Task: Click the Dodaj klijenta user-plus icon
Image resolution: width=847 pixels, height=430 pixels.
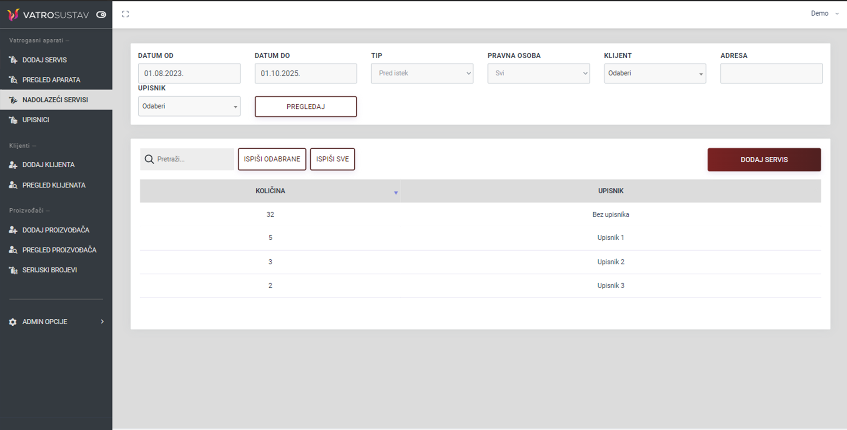Action: point(13,165)
